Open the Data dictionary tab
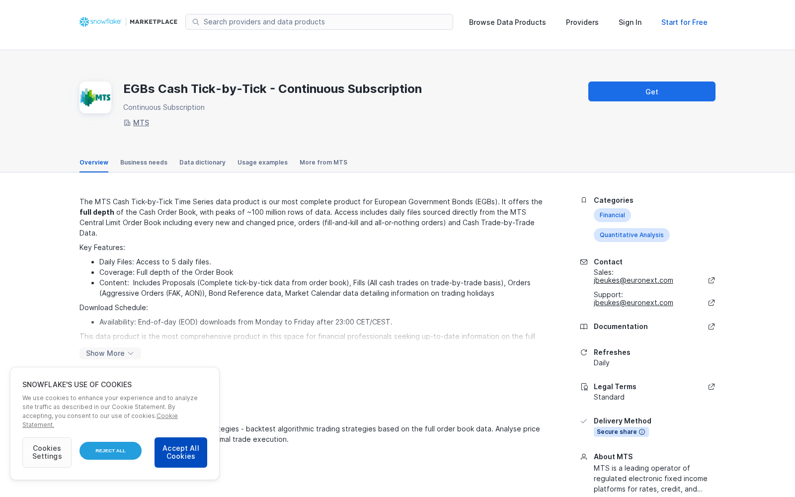795x497 pixels. point(202,163)
